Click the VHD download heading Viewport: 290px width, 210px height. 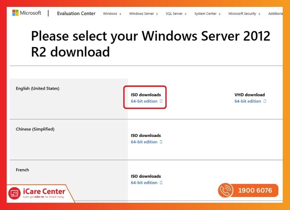coord(249,95)
